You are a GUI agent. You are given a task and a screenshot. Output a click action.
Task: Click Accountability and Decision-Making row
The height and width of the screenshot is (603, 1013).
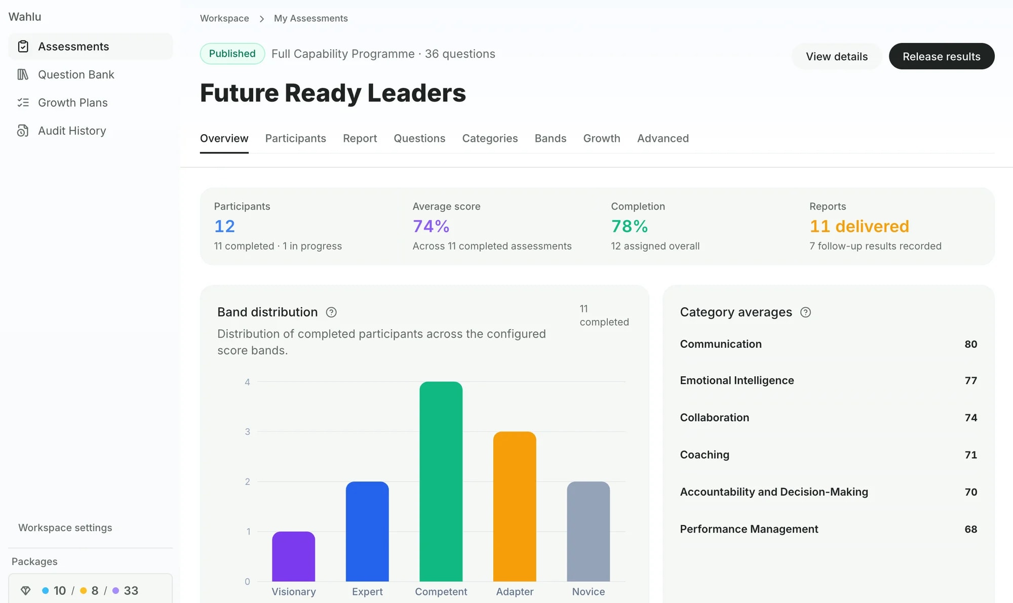click(x=829, y=492)
